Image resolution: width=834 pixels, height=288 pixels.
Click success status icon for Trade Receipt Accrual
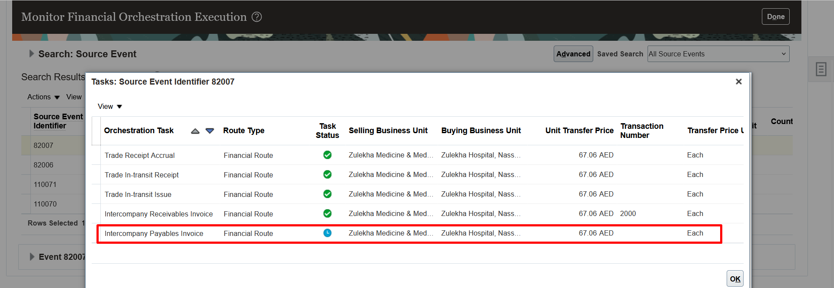tap(327, 155)
